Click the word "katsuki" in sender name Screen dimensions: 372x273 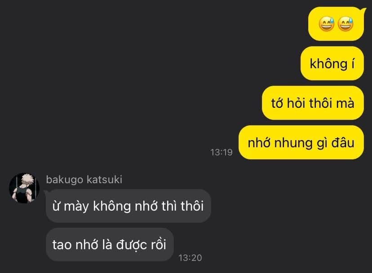point(104,180)
